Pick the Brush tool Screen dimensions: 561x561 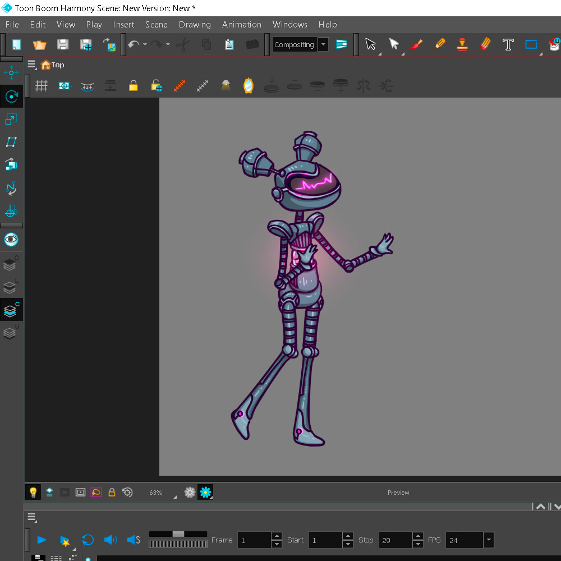[416, 44]
